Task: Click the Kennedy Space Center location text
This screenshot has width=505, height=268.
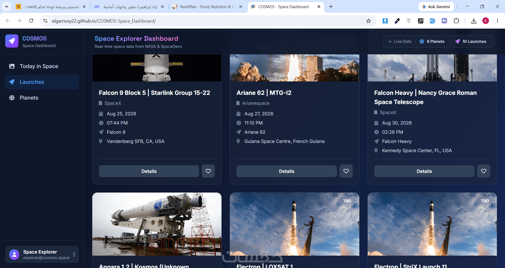Action: (417, 151)
